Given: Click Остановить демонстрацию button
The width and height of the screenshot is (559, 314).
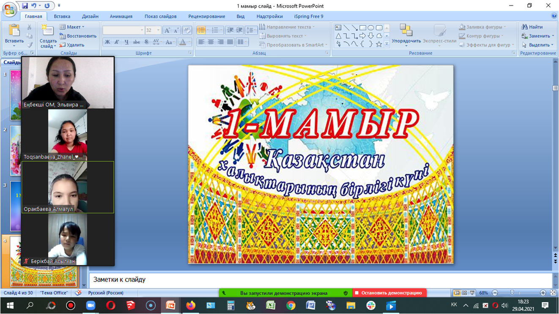Looking at the screenshot, I should tap(389, 293).
